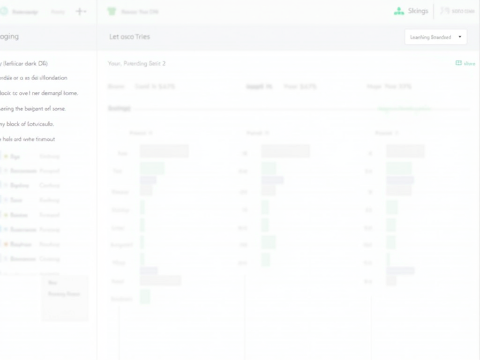The width and height of the screenshot is (480, 360).
Task: Open the Slcings item in top bar
Action: click(x=418, y=11)
